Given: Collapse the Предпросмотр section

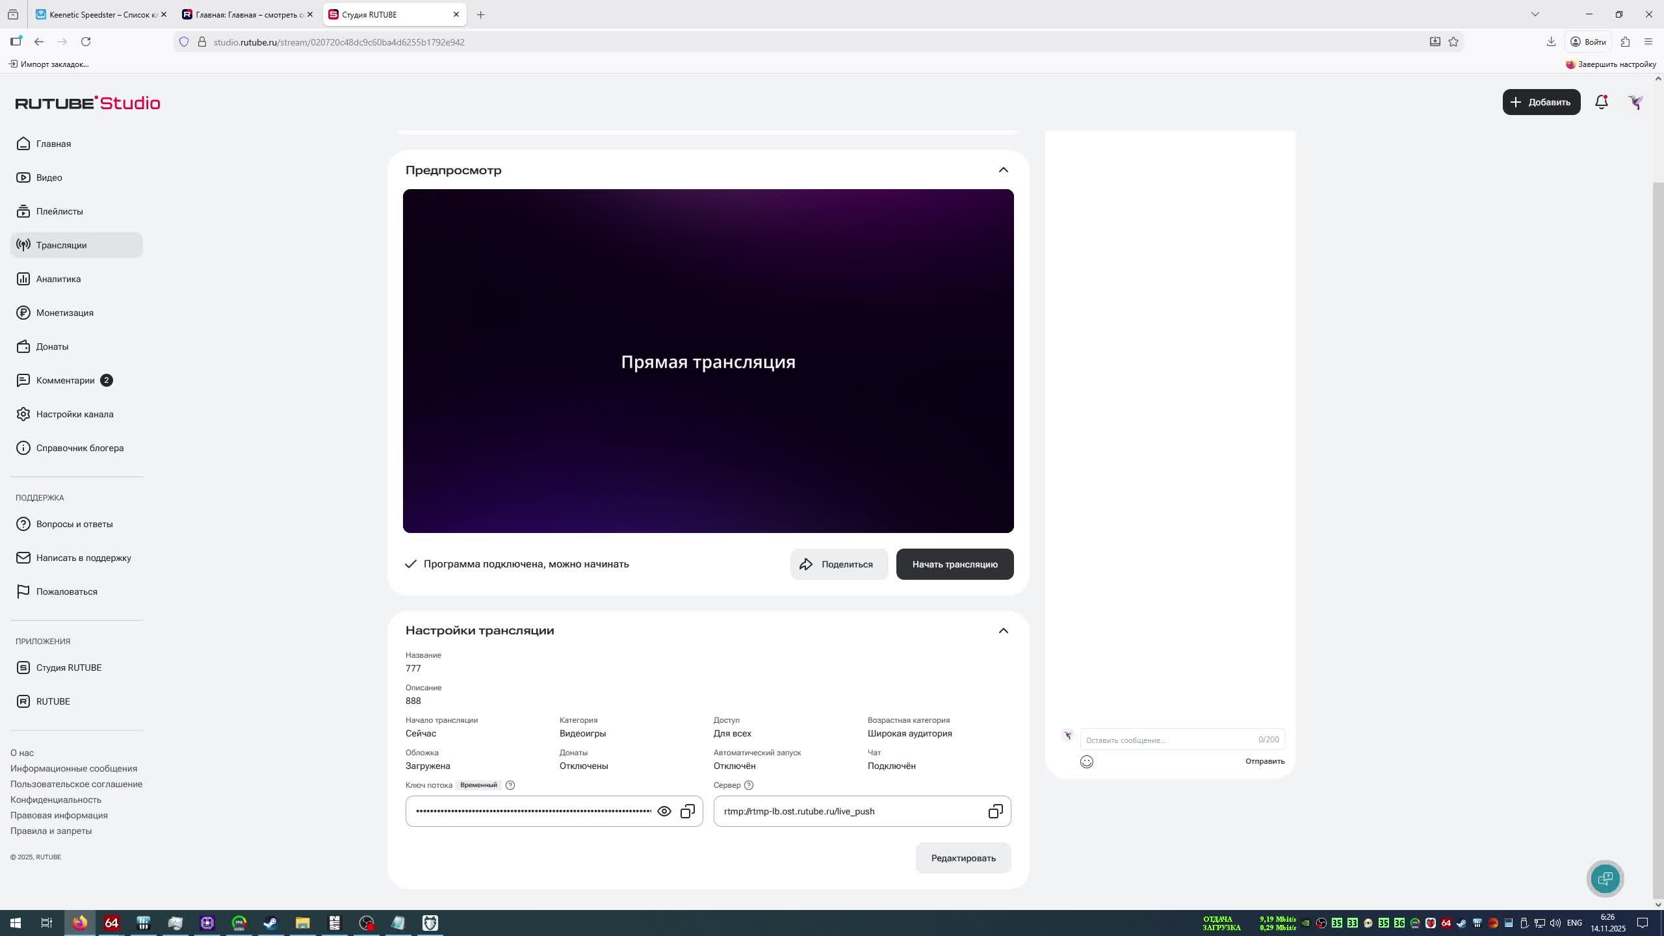Looking at the screenshot, I should coord(1003,170).
